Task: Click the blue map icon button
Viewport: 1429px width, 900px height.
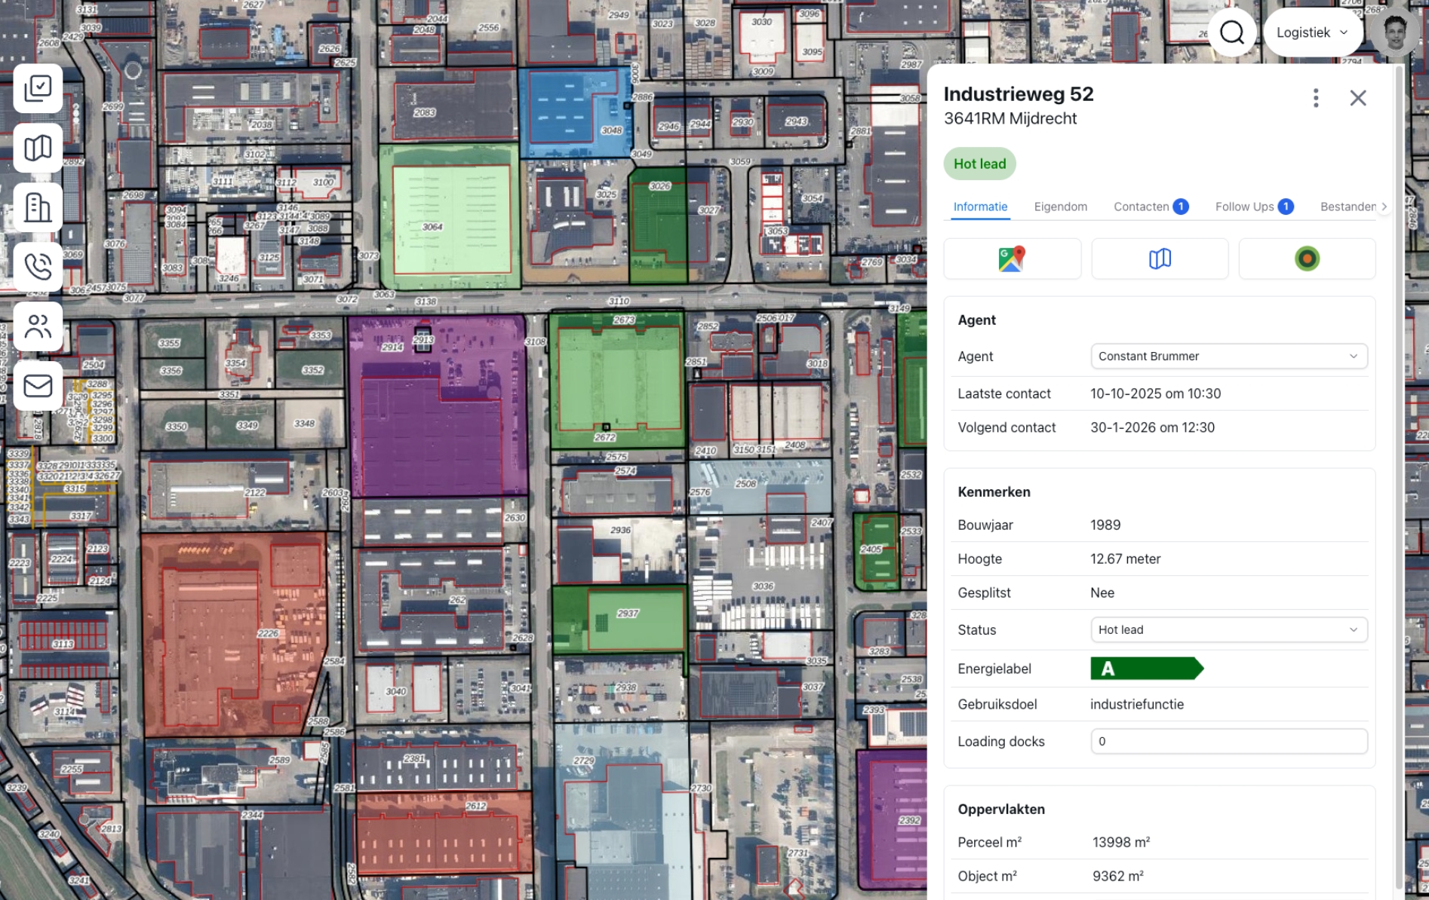Action: 1160,259
